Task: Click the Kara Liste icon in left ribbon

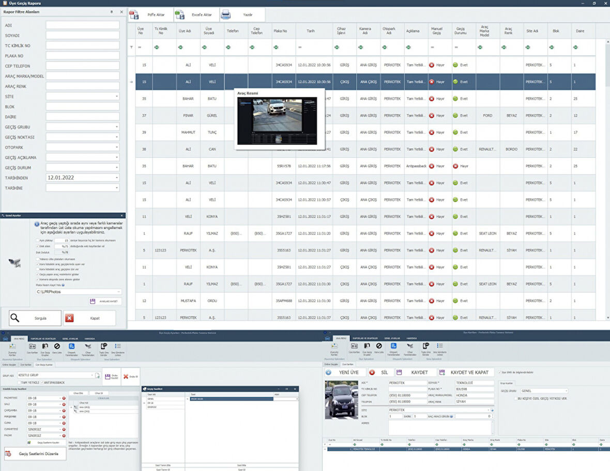Action: 57,346
